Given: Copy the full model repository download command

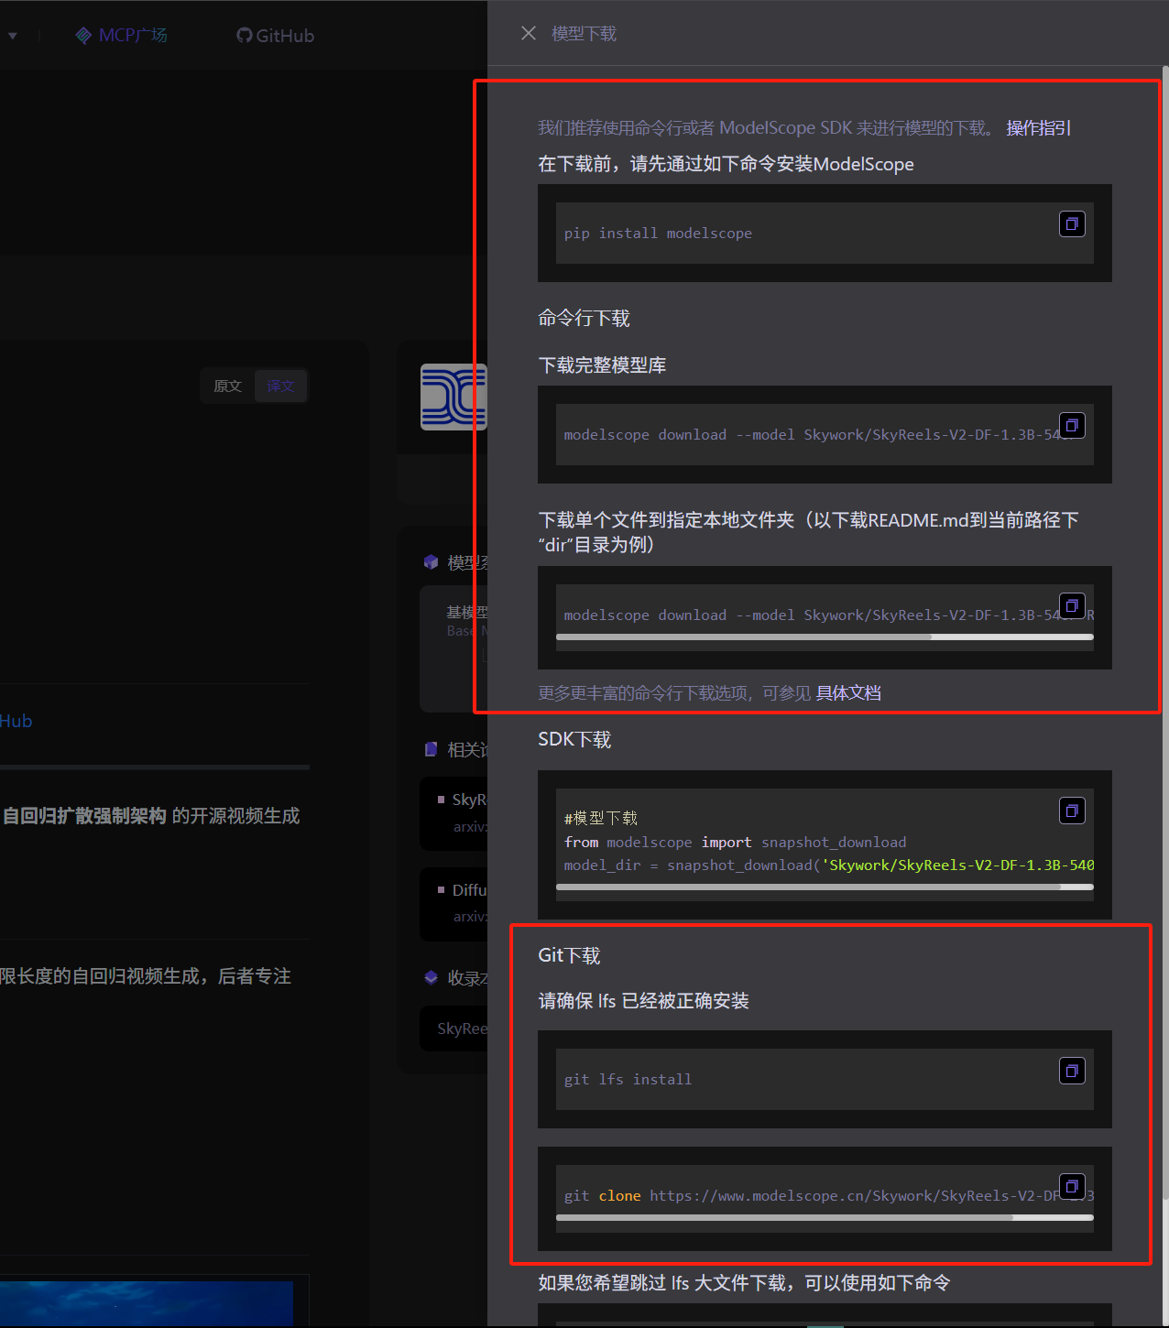Looking at the screenshot, I should (1072, 425).
